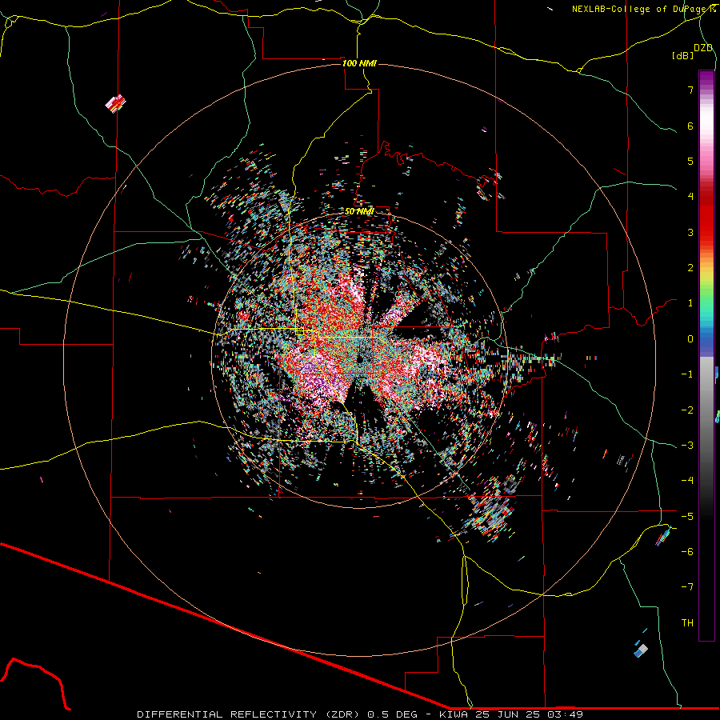This screenshot has width=720, height=720.
Task: Click the 6 value on the color scale
Action: pyautogui.click(x=690, y=126)
